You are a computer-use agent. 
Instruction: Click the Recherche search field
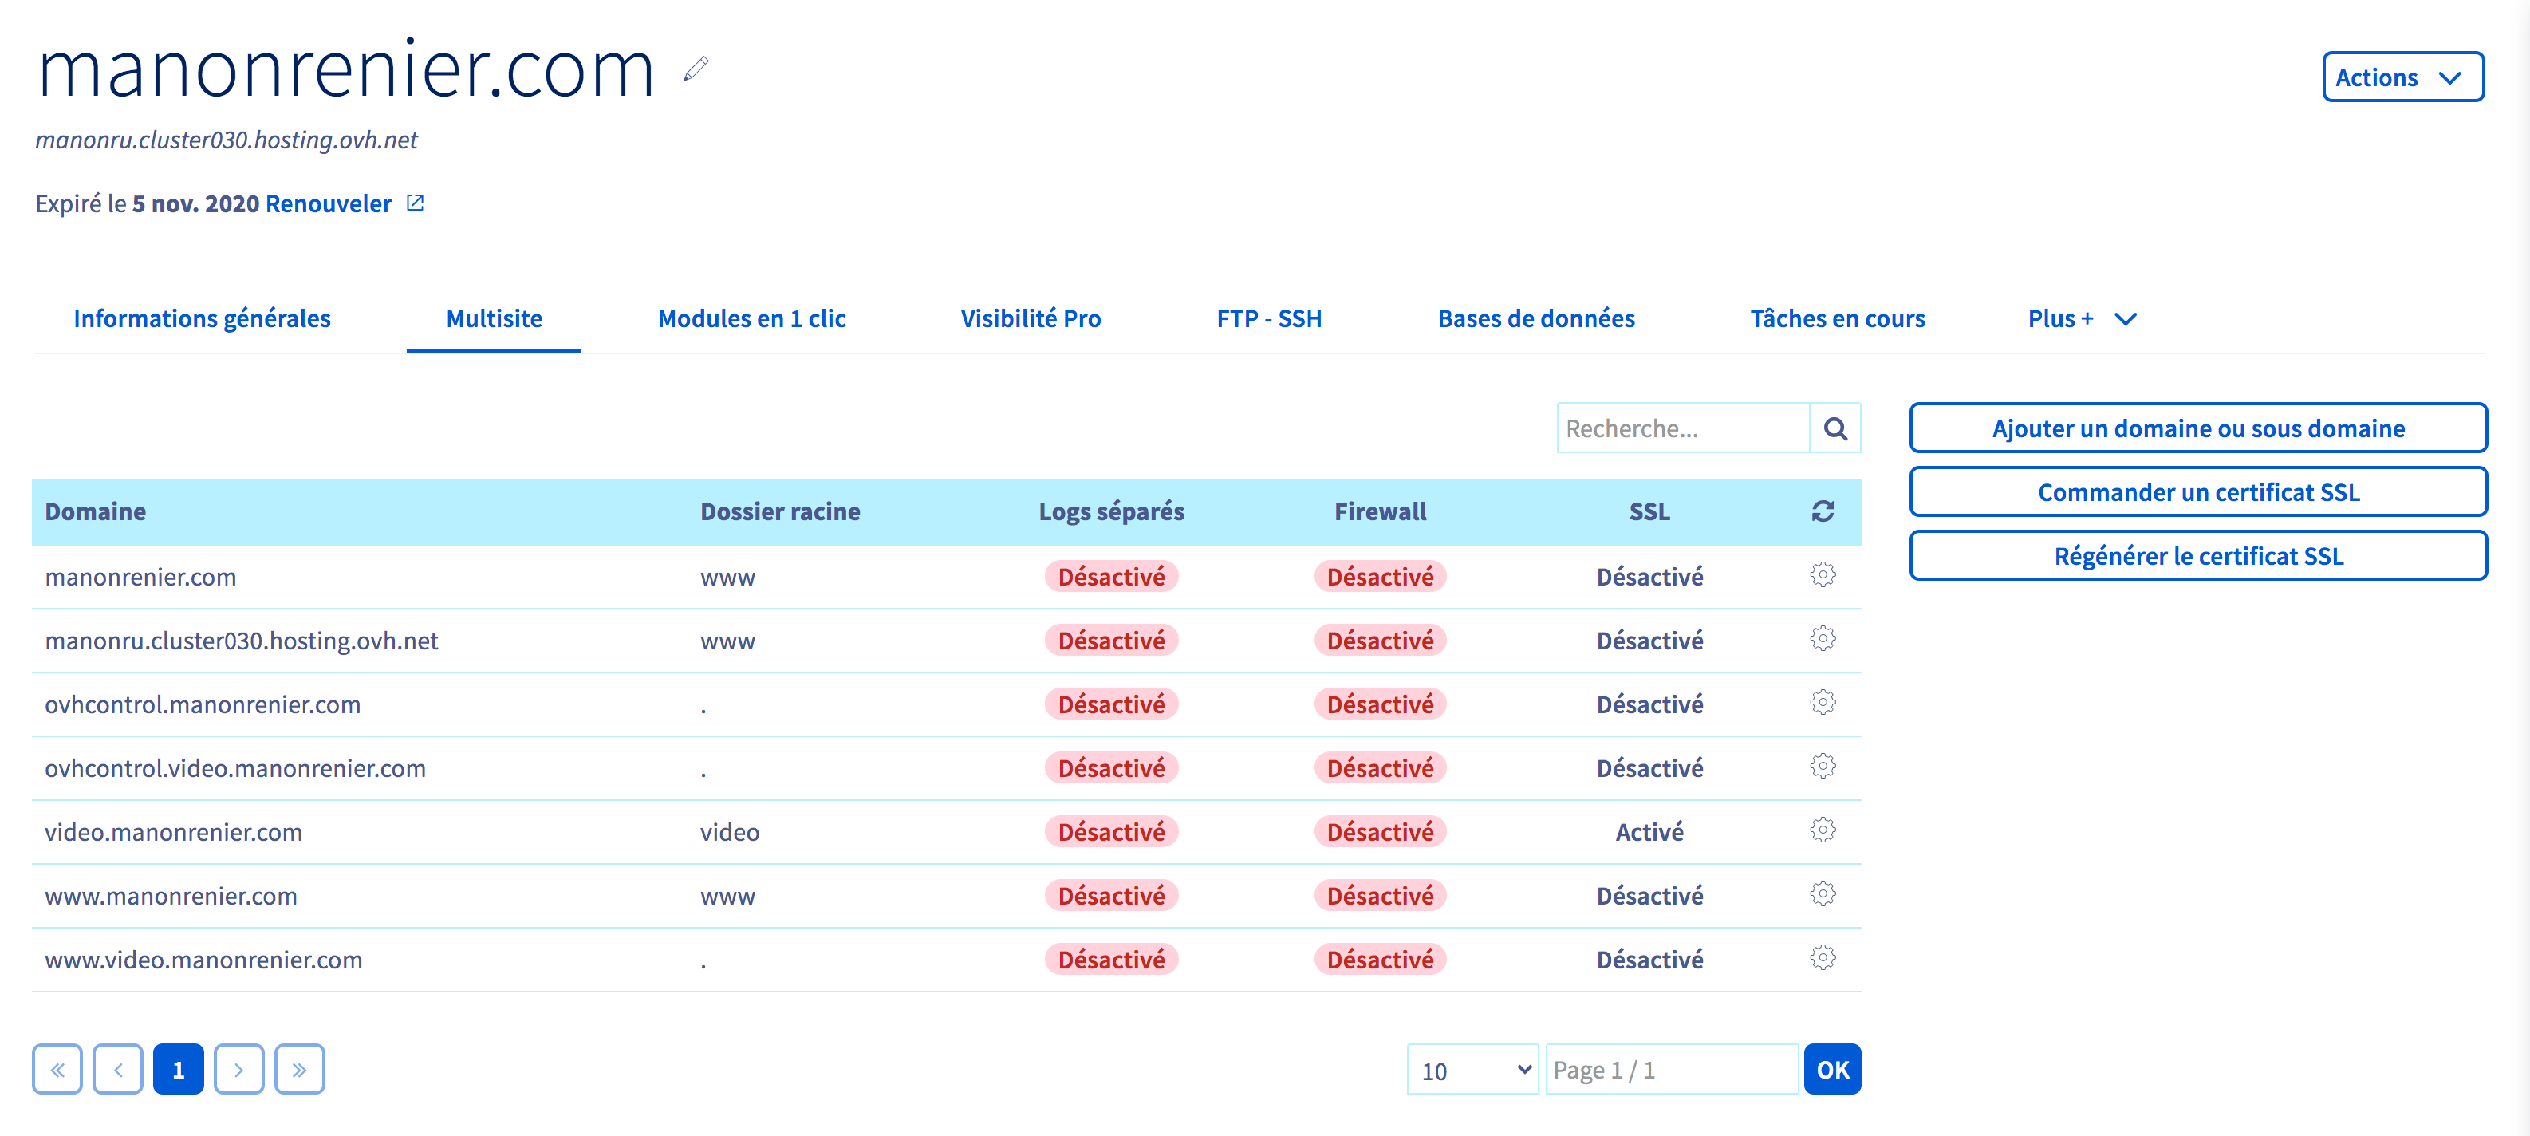tap(1681, 428)
